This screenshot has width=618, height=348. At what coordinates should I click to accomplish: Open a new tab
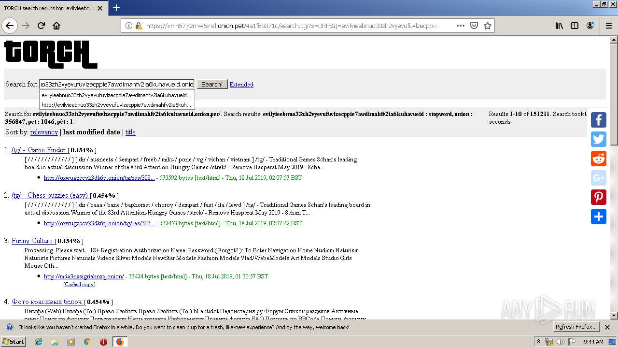pos(116,8)
